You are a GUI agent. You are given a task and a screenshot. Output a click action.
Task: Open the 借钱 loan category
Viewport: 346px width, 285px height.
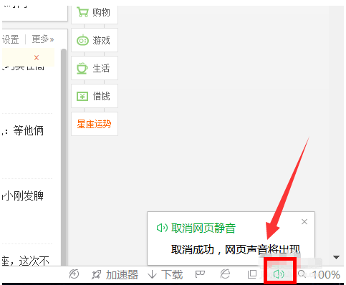click(95, 96)
